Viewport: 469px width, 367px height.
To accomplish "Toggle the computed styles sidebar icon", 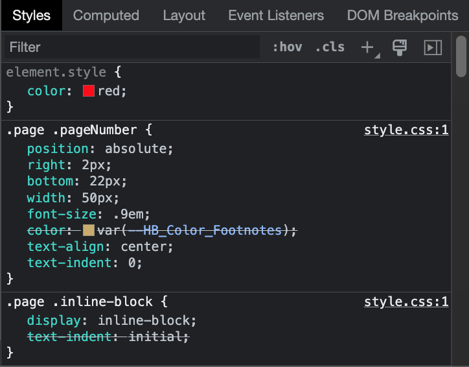I will tap(432, 47).
